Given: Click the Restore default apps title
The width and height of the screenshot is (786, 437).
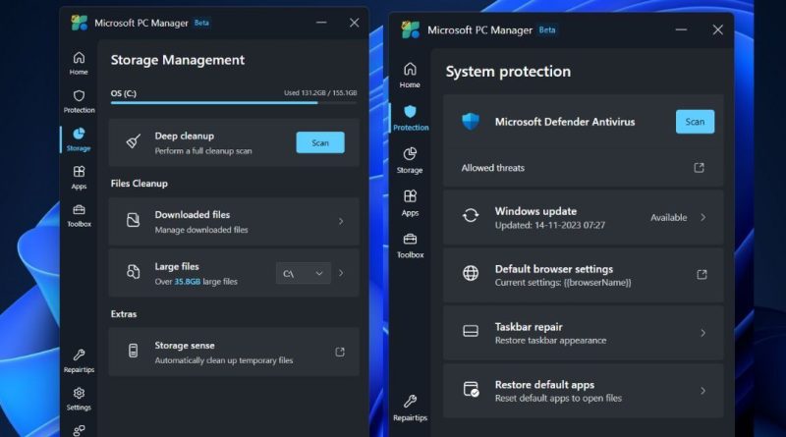Looking at the screenshot, I should (544, 384).
